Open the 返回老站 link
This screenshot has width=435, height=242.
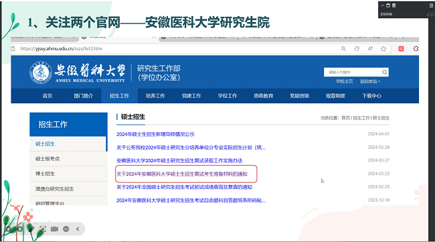[370, 81]
